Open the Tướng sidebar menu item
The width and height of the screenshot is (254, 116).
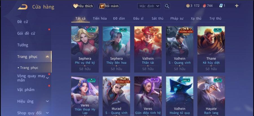23,45
